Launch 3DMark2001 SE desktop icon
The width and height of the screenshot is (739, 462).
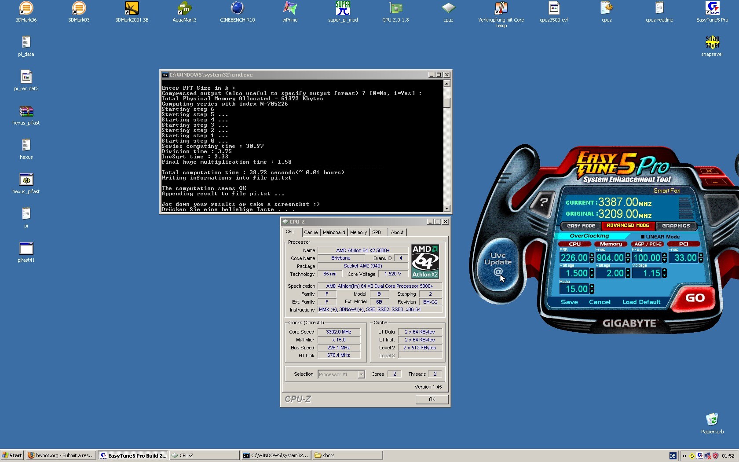pos(132,12)
